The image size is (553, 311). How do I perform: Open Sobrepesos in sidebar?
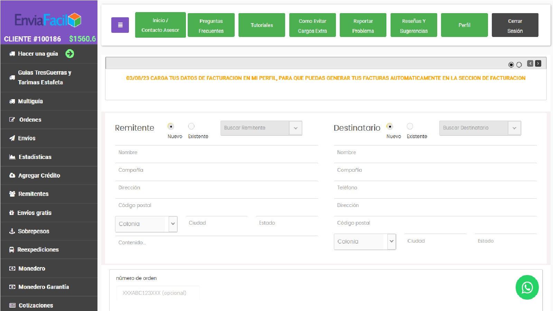pos(49,231)
